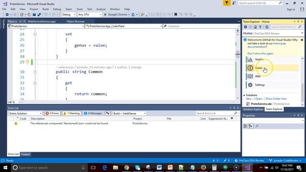Screen dimensions: 306x172
Task: Click the Sign in link
Action: click(291, 10)
